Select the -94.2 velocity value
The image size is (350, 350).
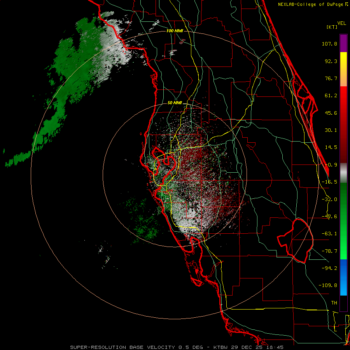point(329,268)
